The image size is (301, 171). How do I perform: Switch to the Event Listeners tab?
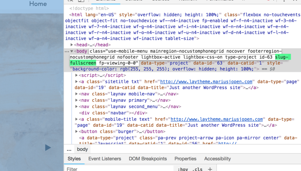click(105, 159)
